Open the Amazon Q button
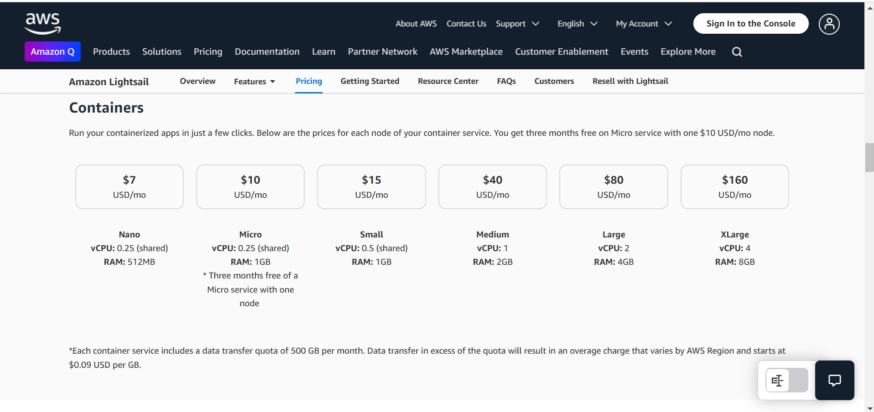This screenshot has height=412, width=874. coord(52,51)
